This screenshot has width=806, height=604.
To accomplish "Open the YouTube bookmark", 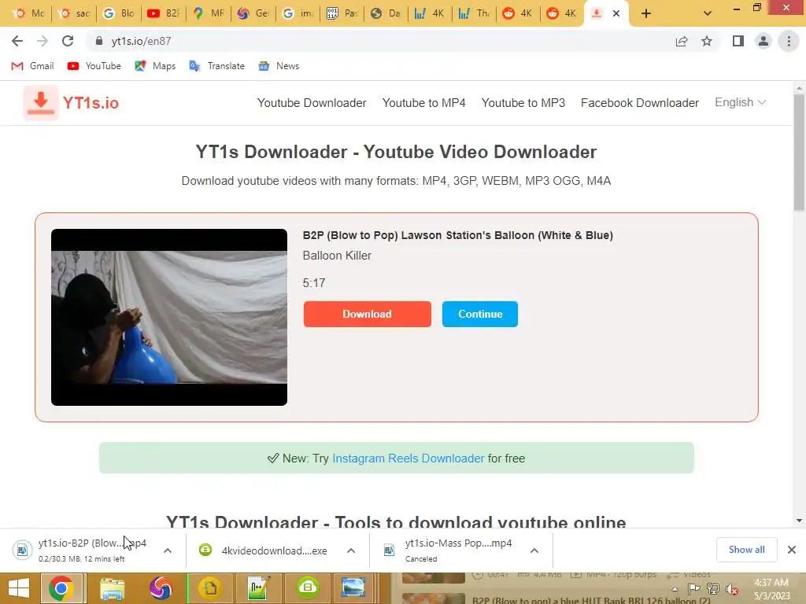I will (x=94, y=66).
